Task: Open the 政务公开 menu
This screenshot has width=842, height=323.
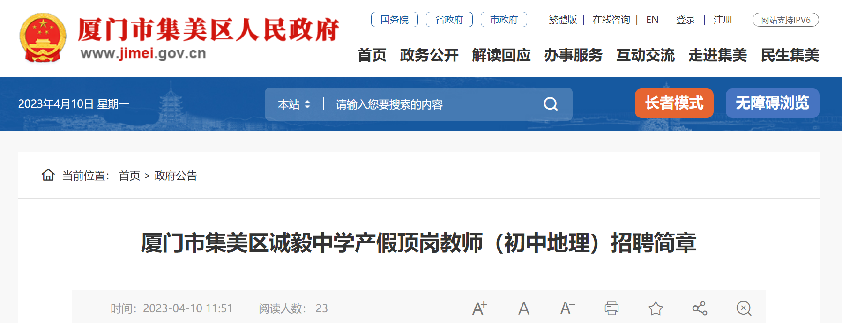Action: click(429, 55)
